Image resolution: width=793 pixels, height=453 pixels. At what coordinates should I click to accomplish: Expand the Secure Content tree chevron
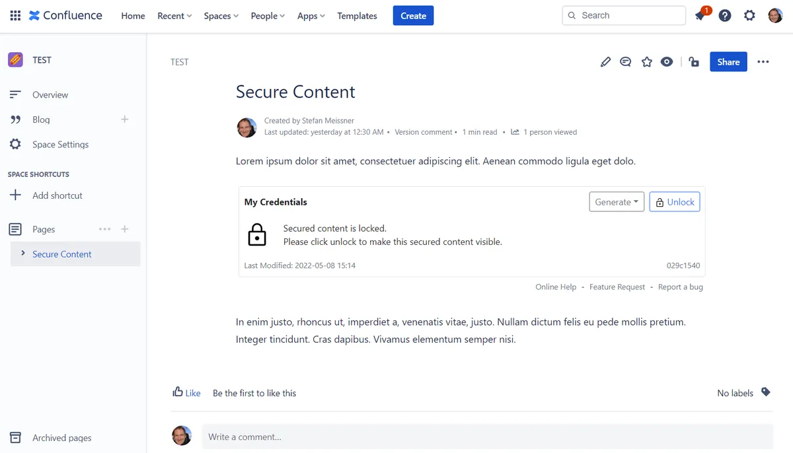[x=23, y=254]
